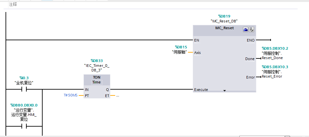
Task: Select the HMI_复位 normally open contact
Action: (x=24, y=126)
